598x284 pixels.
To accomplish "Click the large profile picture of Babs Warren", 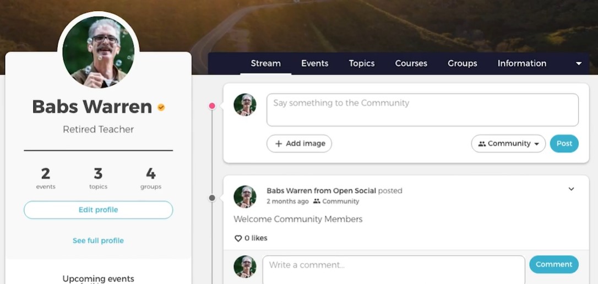I will click(x=99, y=52).
